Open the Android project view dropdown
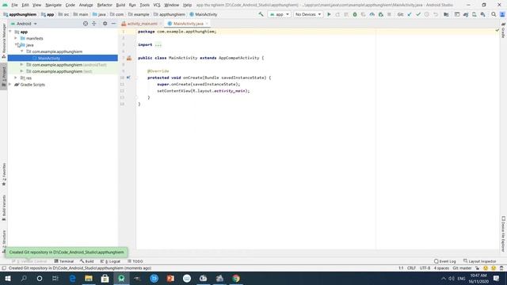Image resolution: width=507 pixels, height=285 pixels. 25,24
